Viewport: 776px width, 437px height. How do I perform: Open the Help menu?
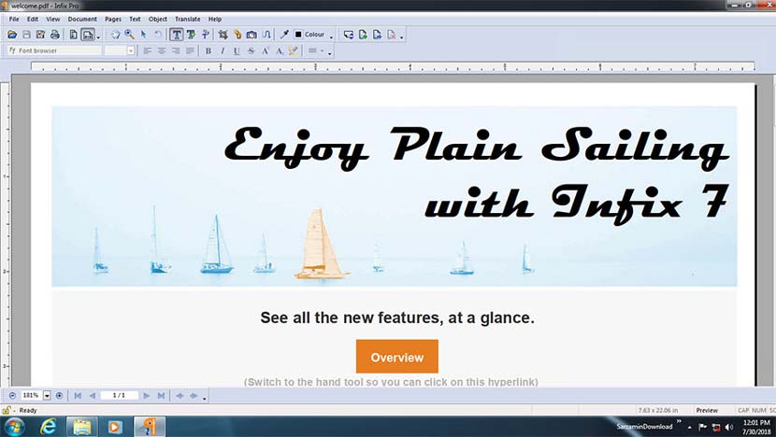click(215, 19)
